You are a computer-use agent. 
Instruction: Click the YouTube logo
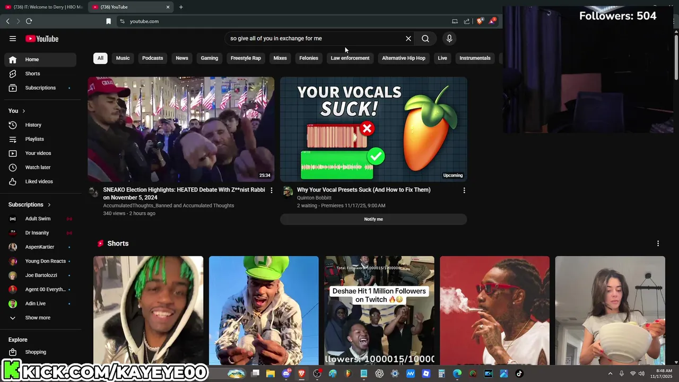[x=42, y=39]
